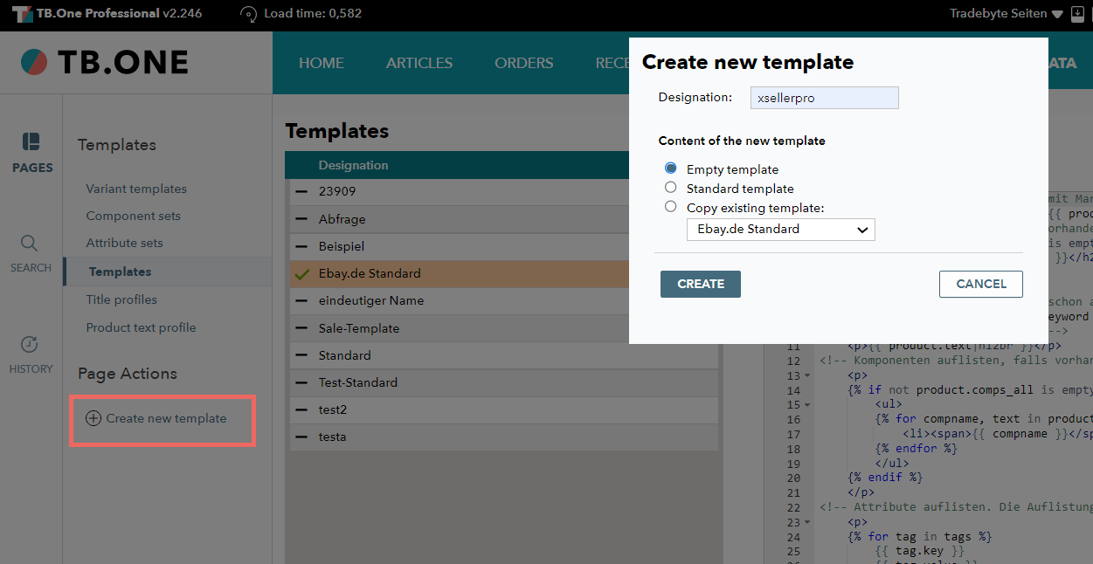Click the TB.ONE logo
Image resolution: width=1093 pixels, height=564 pixels.
[x=105, y=62]
